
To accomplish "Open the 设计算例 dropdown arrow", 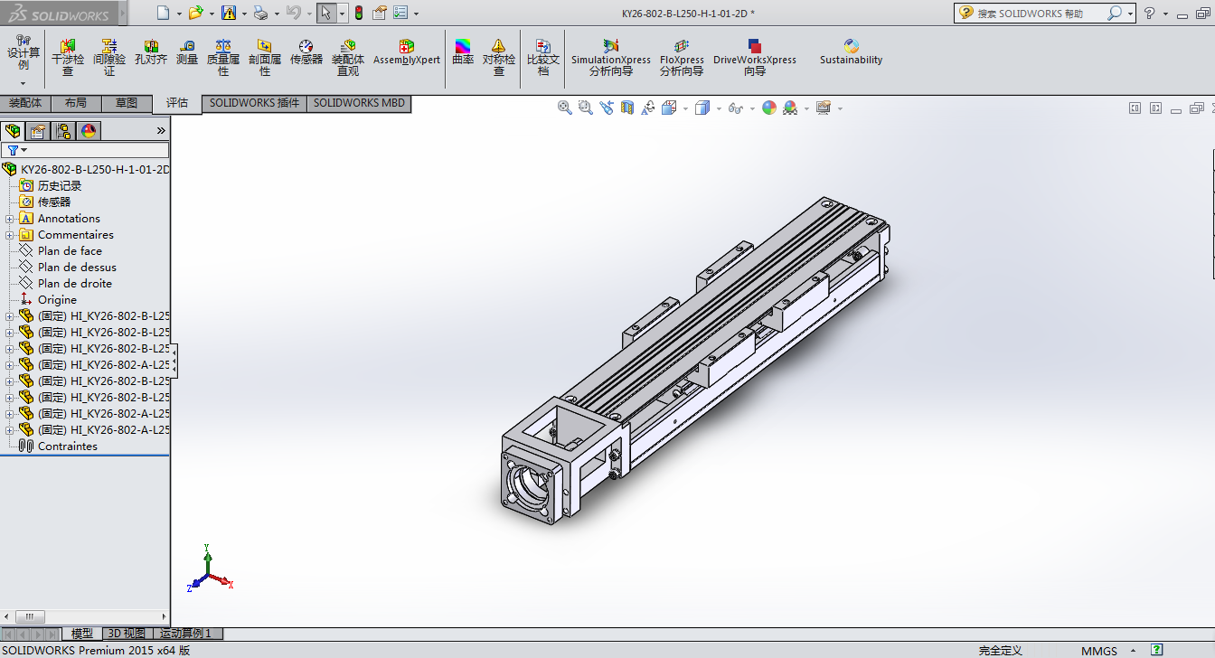I will click(24, 83).
